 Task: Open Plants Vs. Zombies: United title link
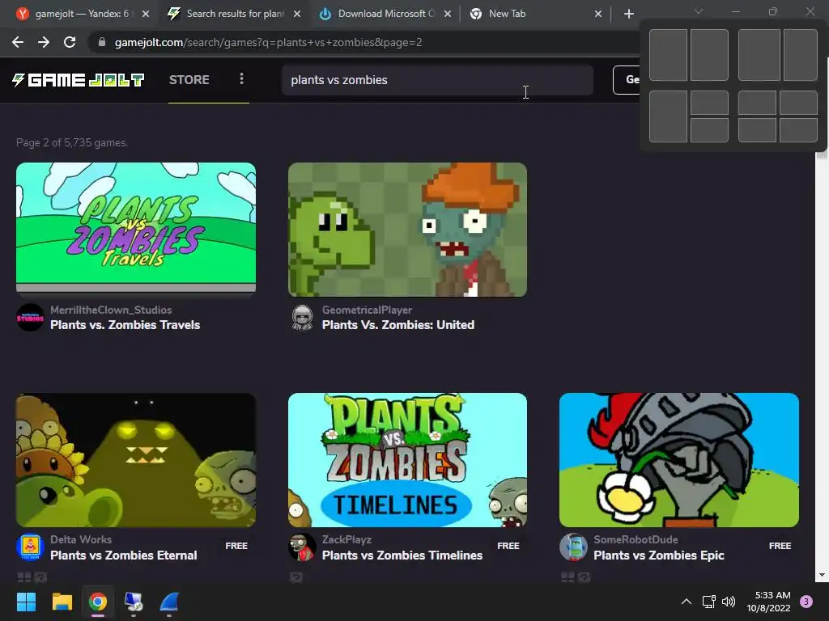coord(398,325)
